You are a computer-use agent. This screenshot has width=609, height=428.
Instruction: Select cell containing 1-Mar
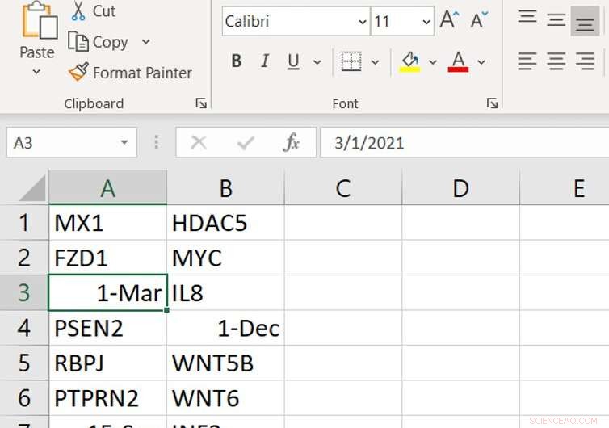(108, 293)
